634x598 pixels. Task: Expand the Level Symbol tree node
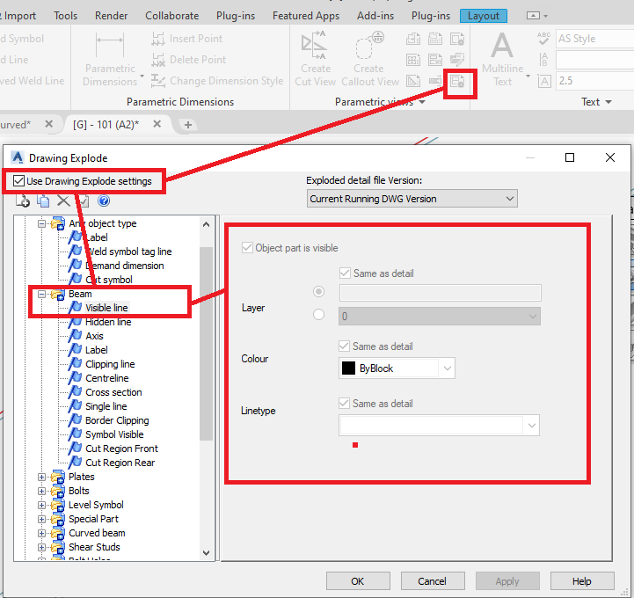(41, 506)
